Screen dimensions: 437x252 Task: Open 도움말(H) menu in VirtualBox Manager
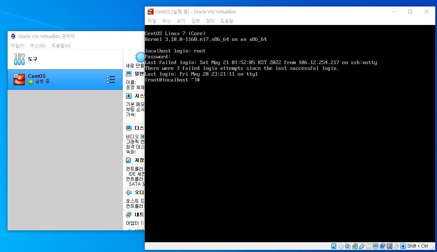click(61, 46)
